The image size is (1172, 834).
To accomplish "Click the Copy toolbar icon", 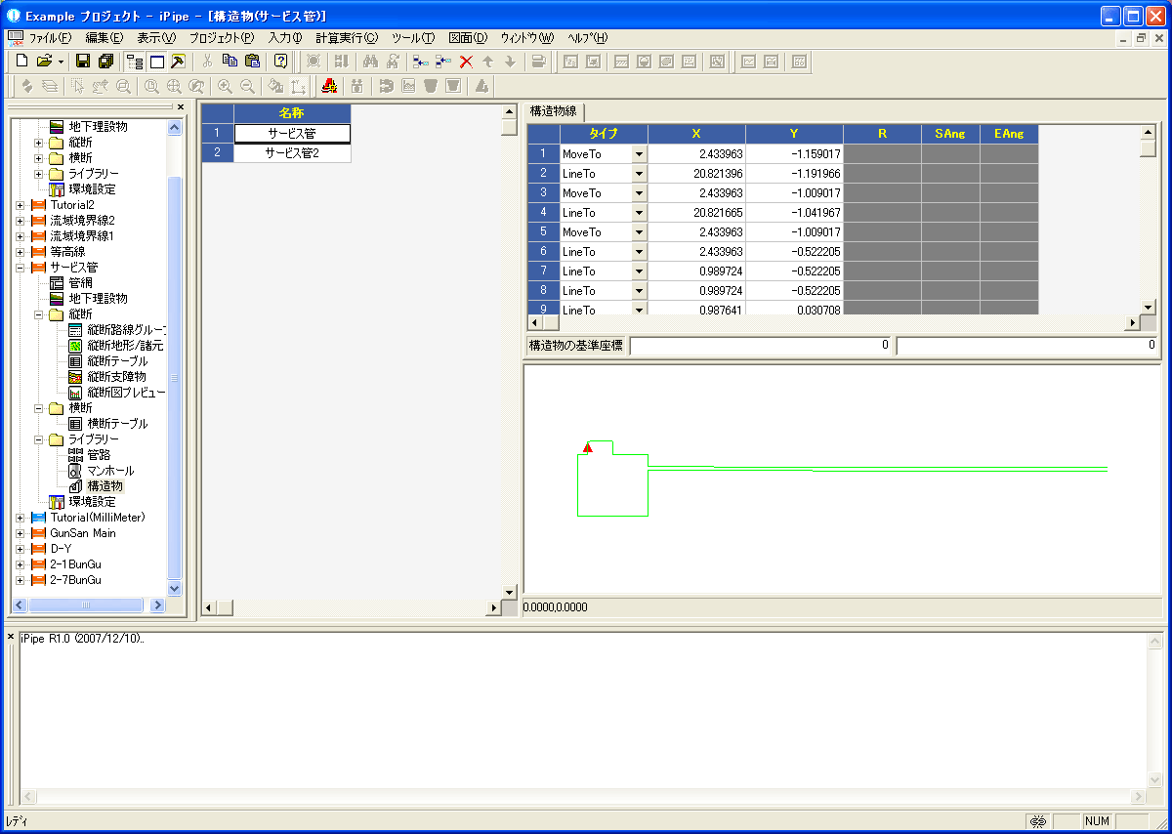I will pos(230,62).
